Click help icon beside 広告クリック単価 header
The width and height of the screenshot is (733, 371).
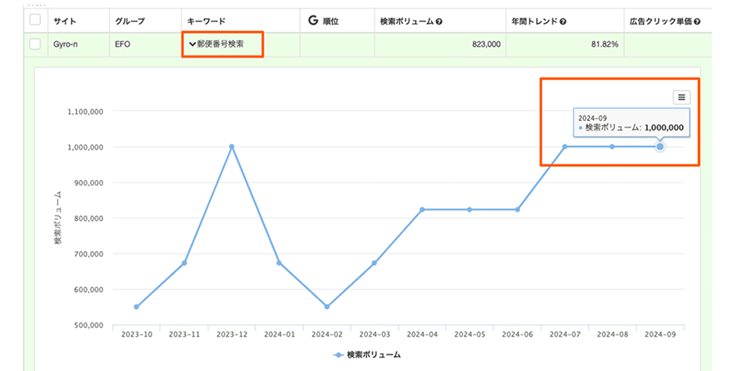(x=698, y=21)
